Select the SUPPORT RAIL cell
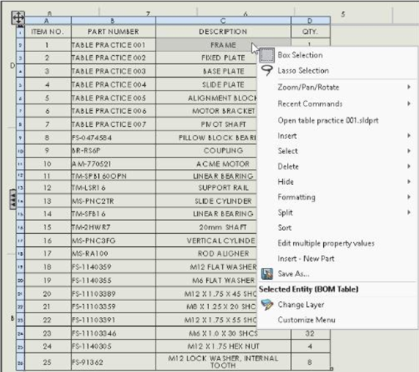This screenshot has height=372, width=419. [x=206, y=188]
